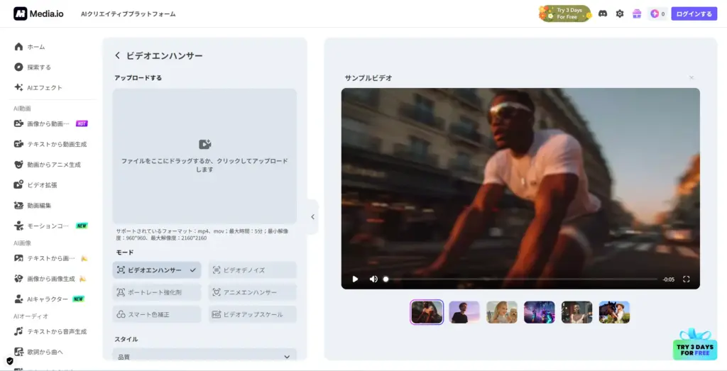The height and width of the screenshot is (371, 727).
Task: Open the Discord icon in the header
Action: [x=603, y=14]
